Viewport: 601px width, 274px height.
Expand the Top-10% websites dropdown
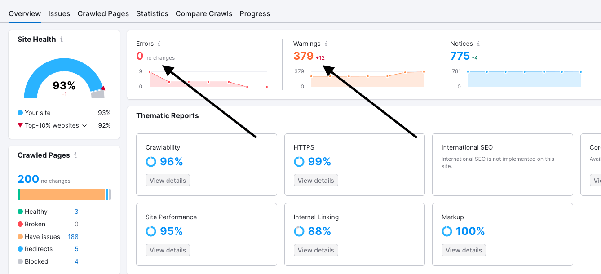click(84, 126)
